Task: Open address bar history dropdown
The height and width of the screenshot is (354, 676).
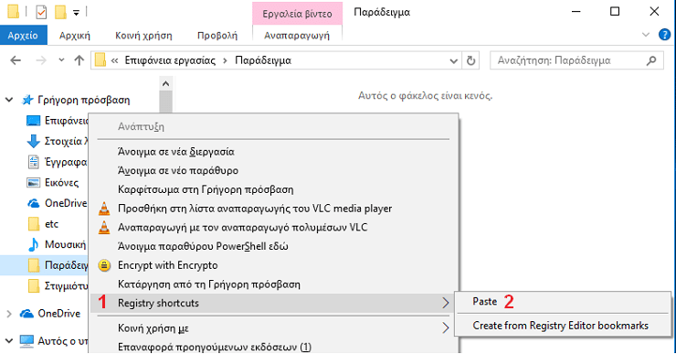Action: pyautogui.click(x=453, y=61)
